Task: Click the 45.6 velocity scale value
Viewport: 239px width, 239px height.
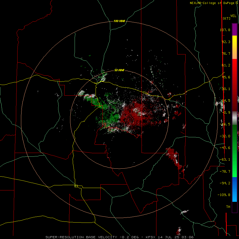Action: click(x=226, y=77)
